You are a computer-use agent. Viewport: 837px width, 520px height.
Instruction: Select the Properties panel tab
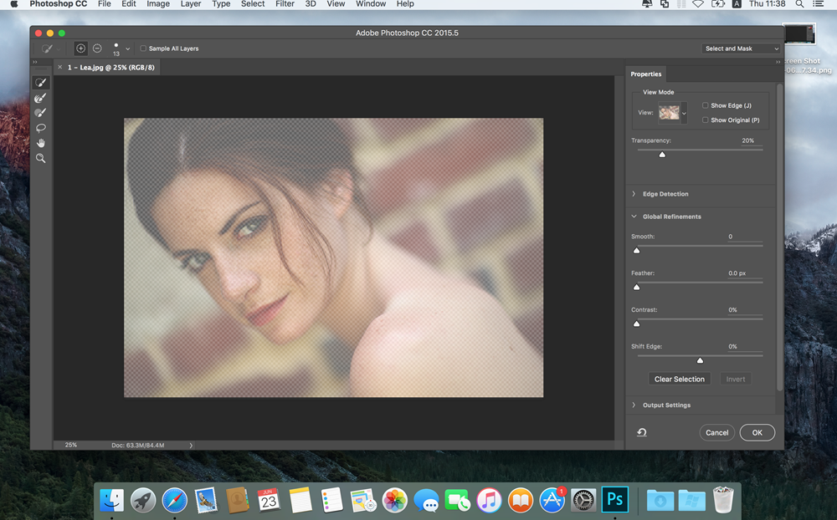646,74
